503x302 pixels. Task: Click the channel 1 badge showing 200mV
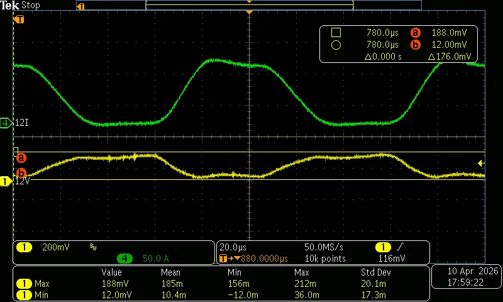coord(24,247)
